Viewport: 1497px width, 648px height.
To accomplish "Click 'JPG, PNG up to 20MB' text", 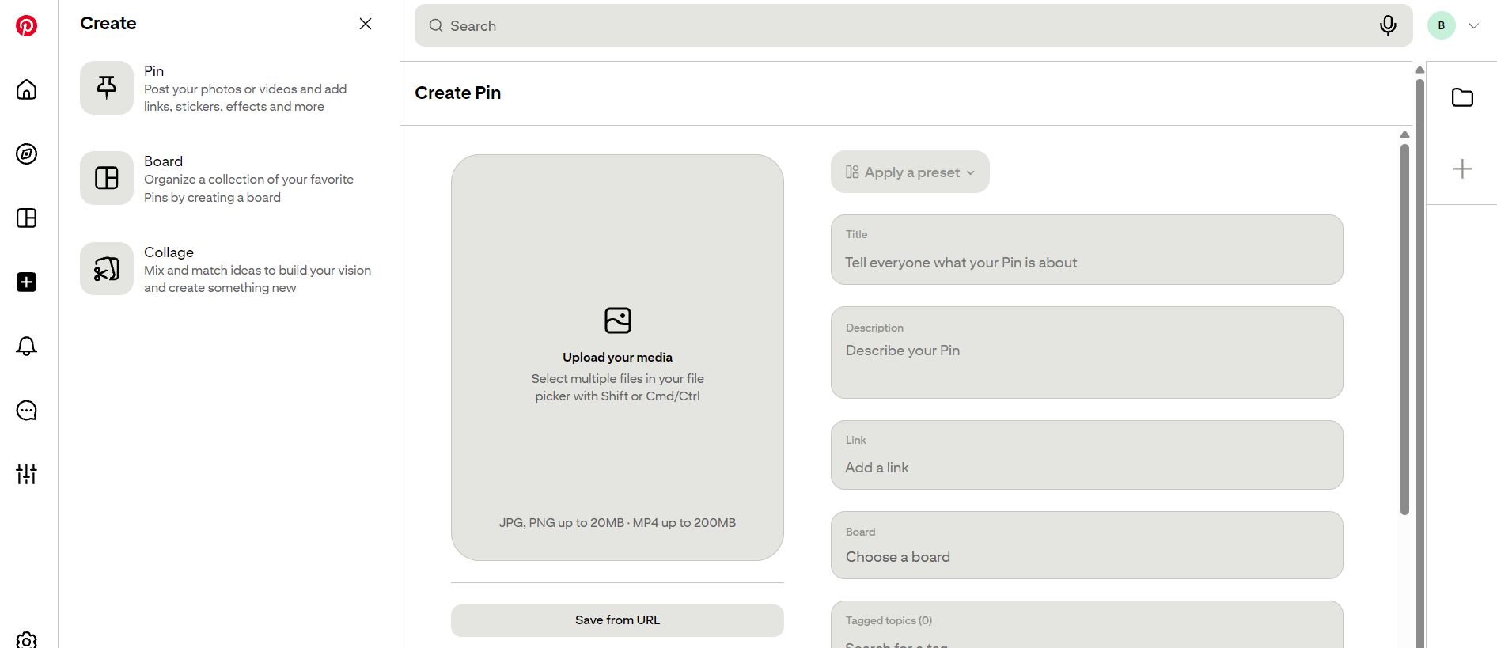I will (561, 523).
